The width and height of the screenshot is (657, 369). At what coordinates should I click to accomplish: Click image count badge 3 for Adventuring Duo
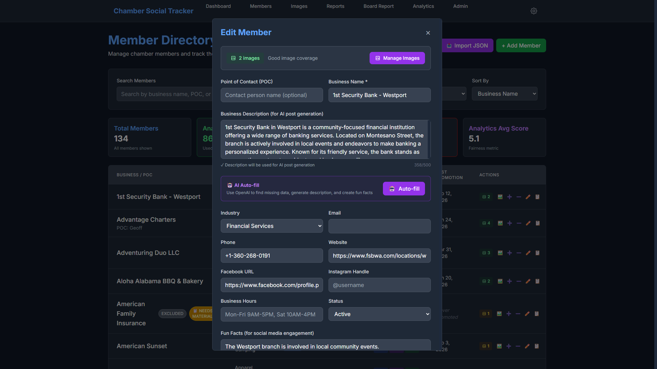click(x=486, y=253)
